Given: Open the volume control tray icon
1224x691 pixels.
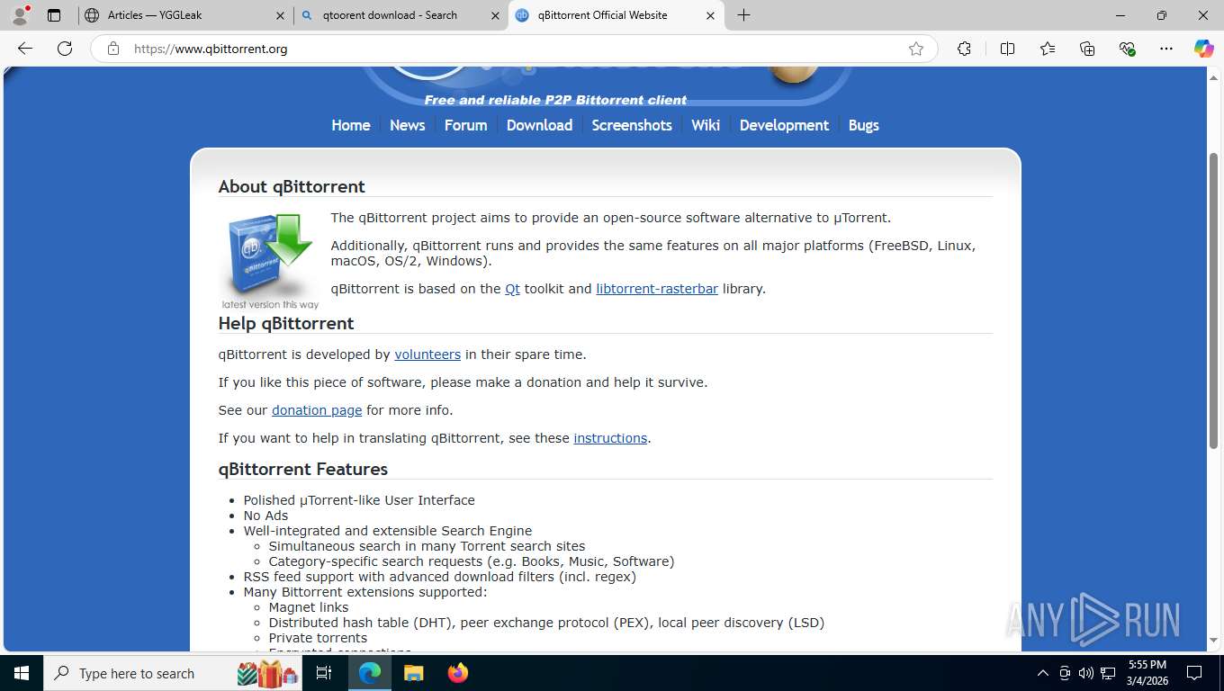Looking at the screenshot, I should tap(1086, 673).
